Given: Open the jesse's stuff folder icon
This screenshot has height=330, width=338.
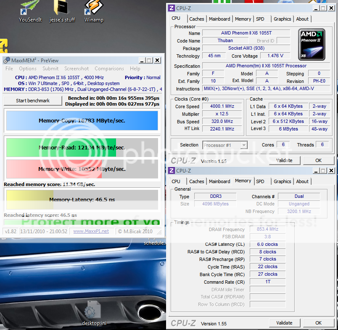Looking at the screenshot, I should click(62, 12).
